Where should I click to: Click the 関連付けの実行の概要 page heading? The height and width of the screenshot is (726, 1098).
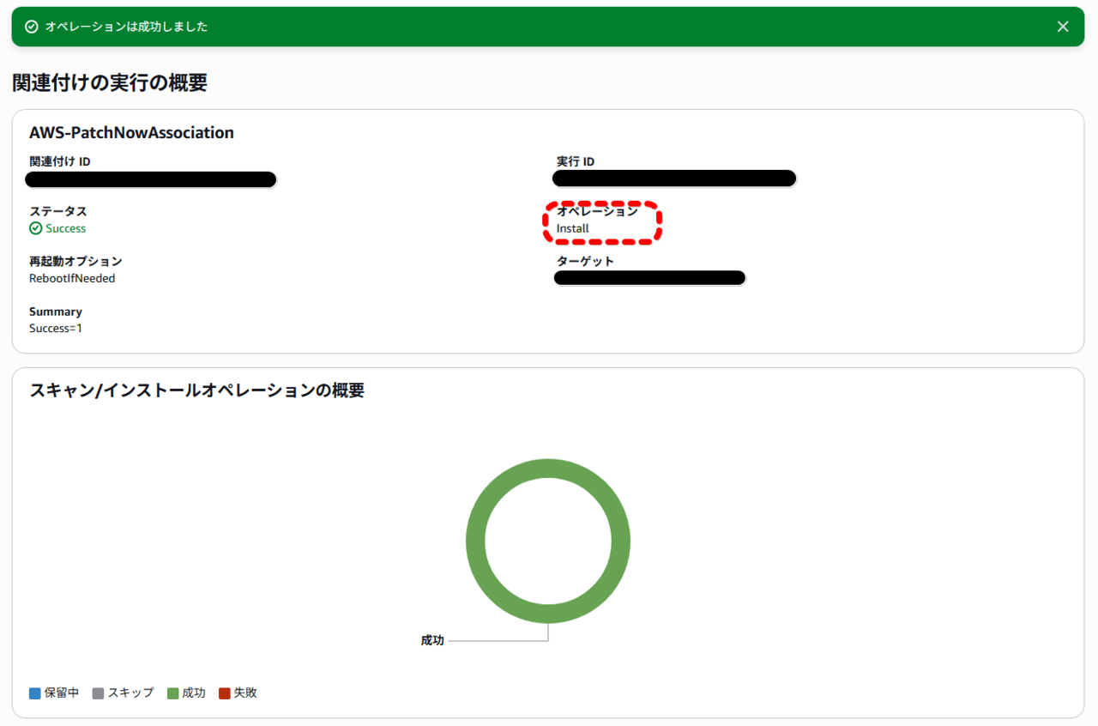110,82
